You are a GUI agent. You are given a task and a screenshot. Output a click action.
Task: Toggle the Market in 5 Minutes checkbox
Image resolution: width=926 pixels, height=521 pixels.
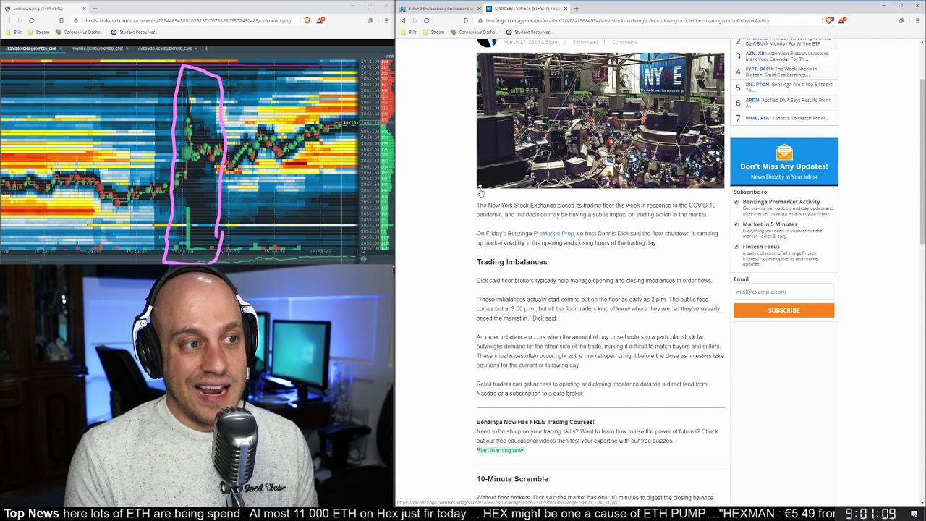tap(736, 224)
